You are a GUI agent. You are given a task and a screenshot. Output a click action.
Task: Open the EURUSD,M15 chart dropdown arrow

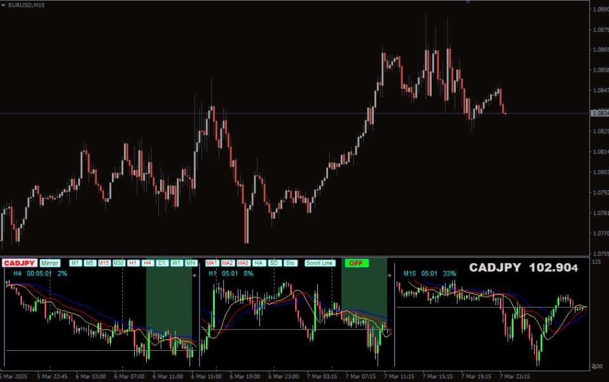[4, 5]
